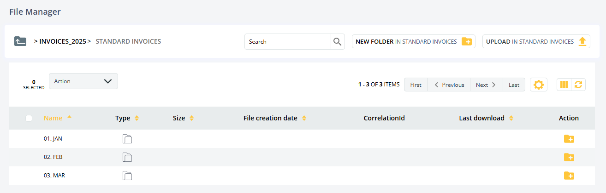Open the gear settings icon
Image resolution: width=606 pixels, height=193 pixels.
tap(538, 85)
